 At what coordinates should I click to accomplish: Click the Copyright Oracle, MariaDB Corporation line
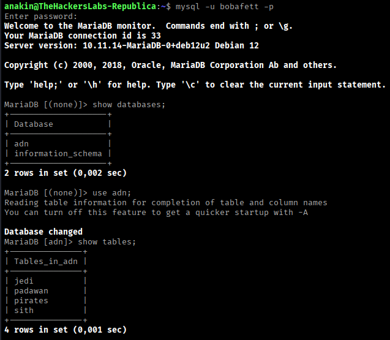pyautogui.click(x=170, y=65)
